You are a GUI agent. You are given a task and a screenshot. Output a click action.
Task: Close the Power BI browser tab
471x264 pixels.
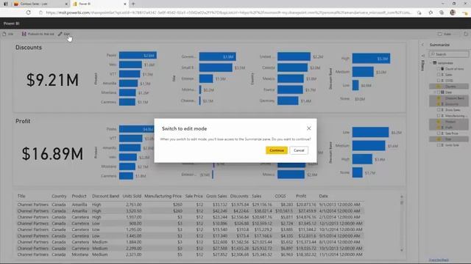(x=125, y=4)
